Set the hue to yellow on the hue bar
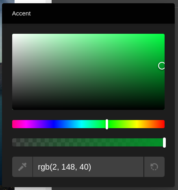Viewport: 178px width, 190px height. 137,124
